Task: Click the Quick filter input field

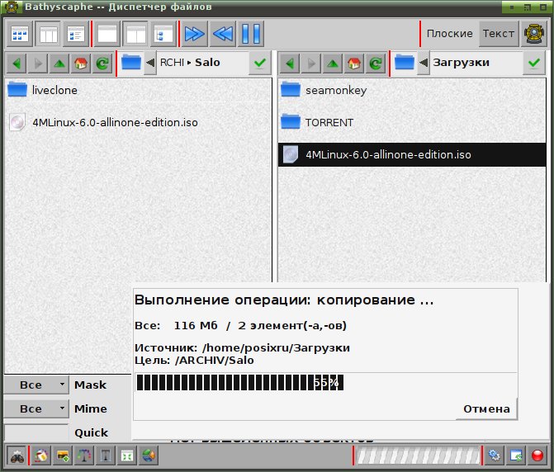Action: 36,433
